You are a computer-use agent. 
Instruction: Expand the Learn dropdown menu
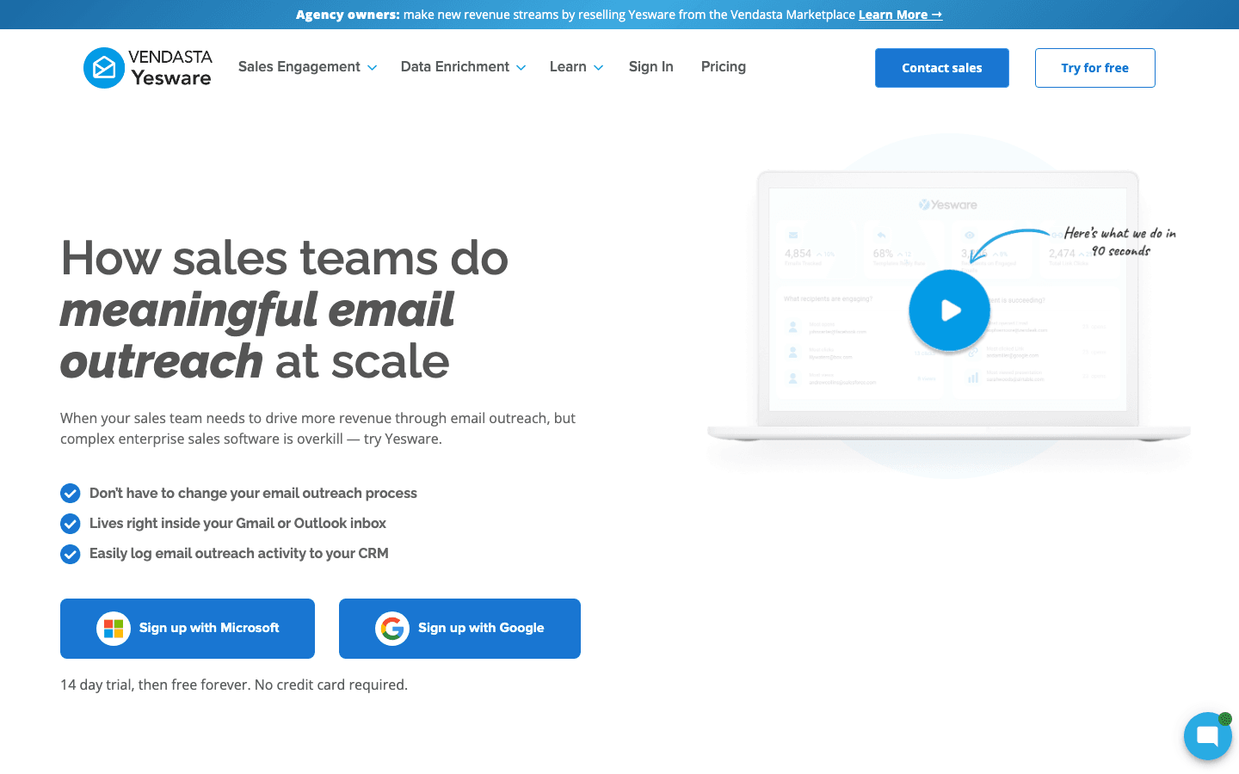tap(576, 67)
